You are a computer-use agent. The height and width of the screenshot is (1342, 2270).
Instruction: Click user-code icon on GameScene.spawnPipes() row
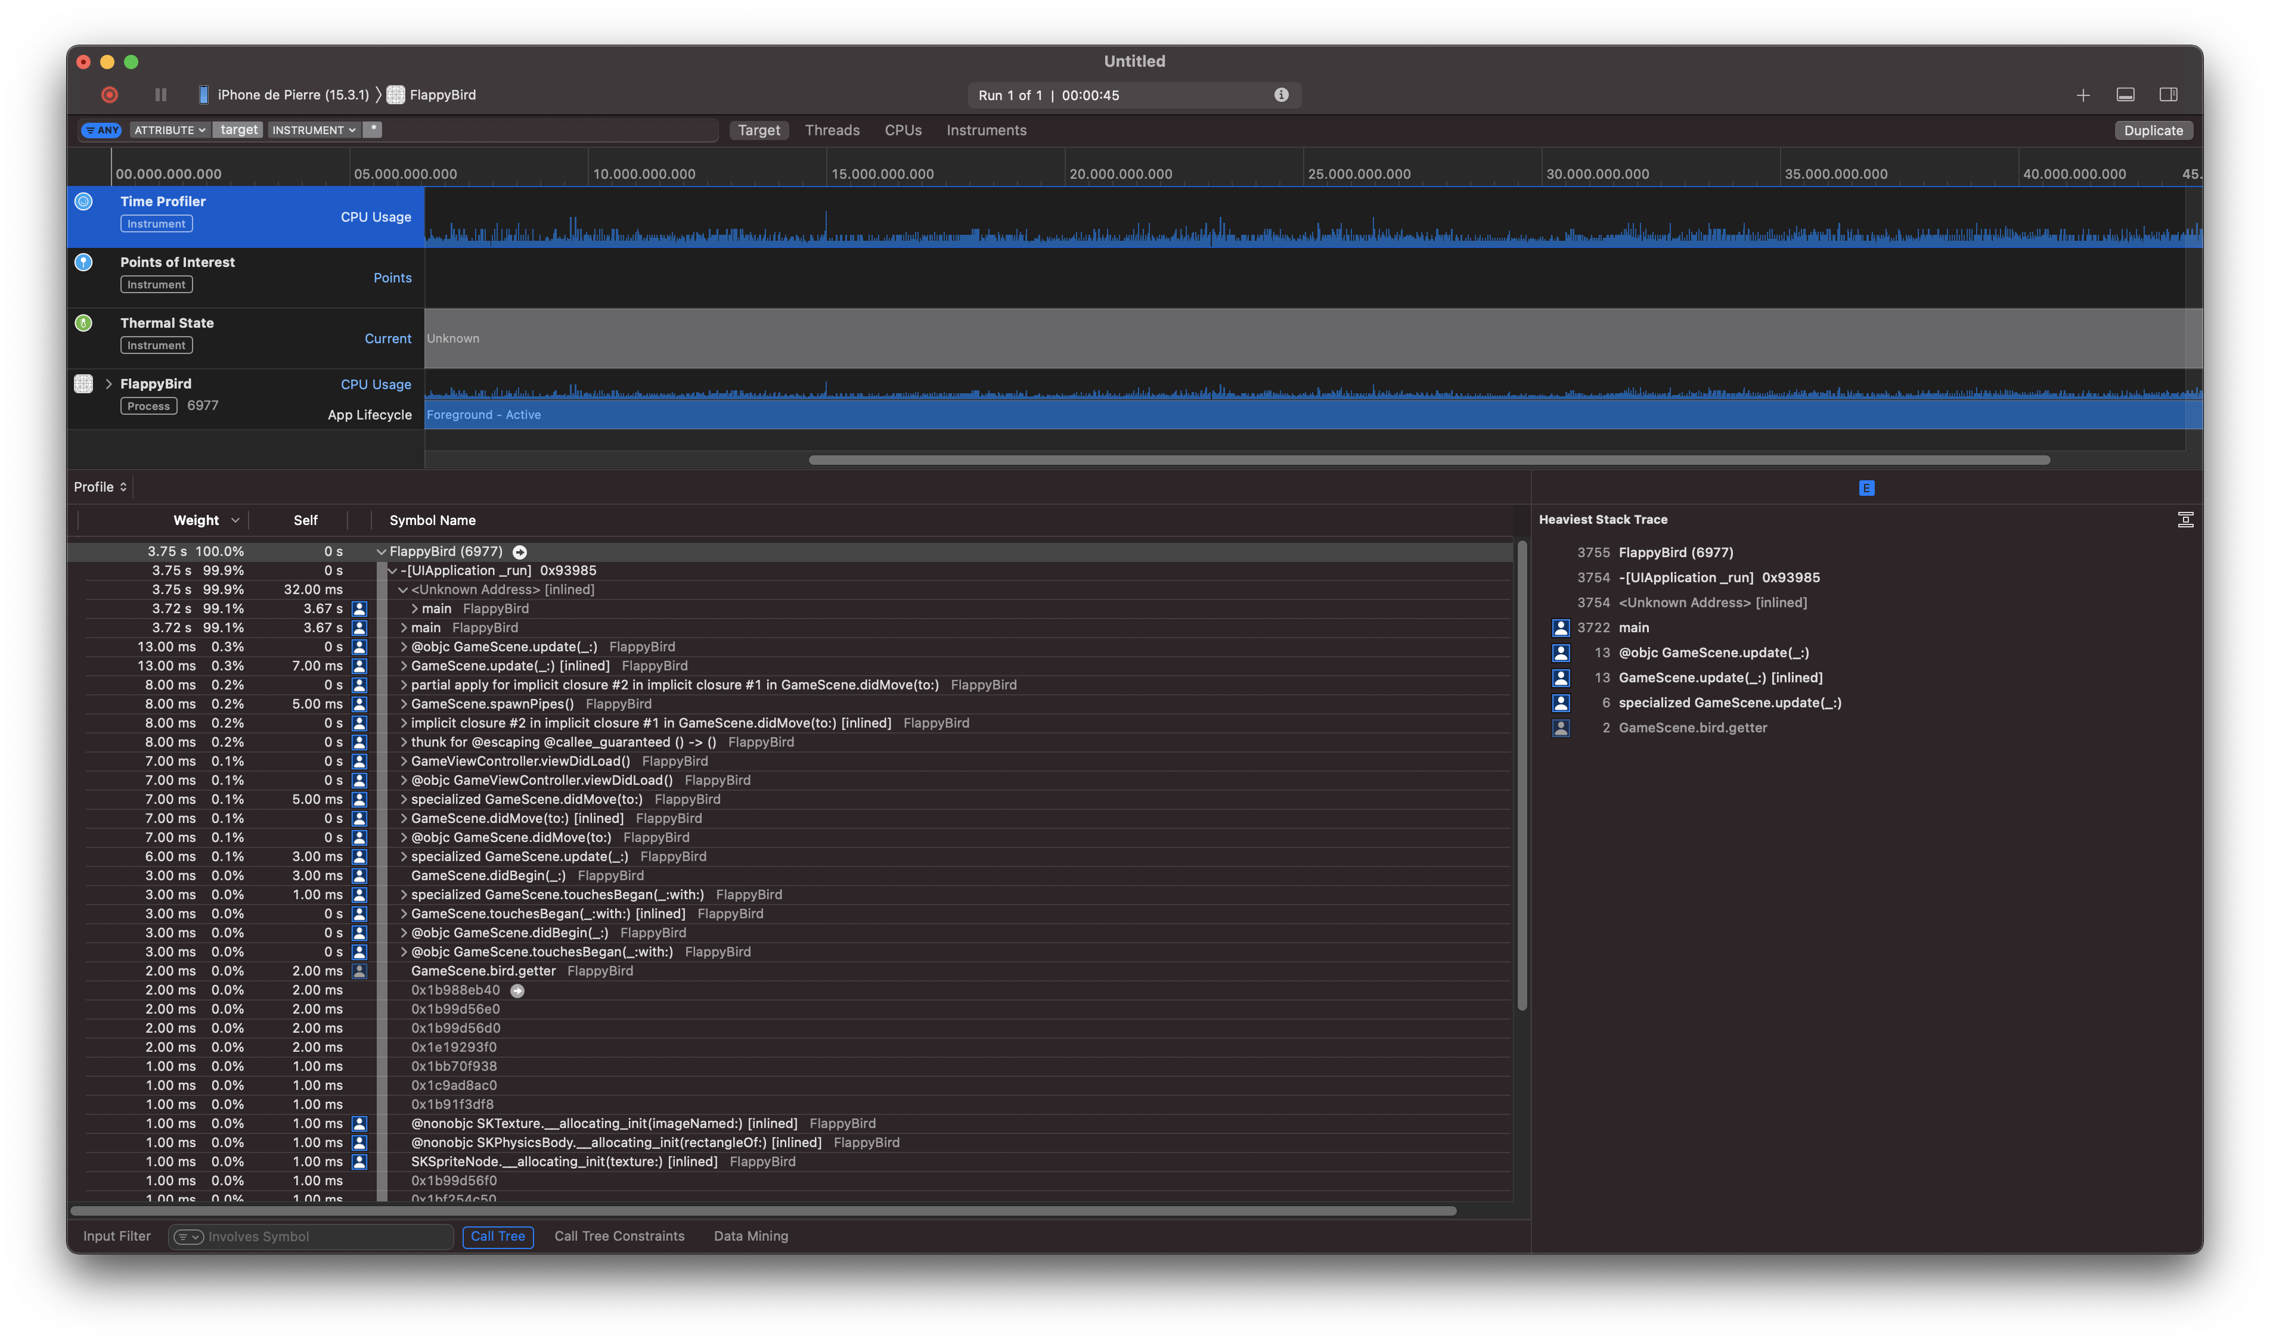[x=359, y=704]
